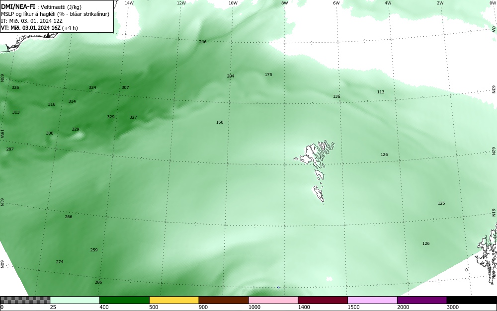This screenshot has height=311, width=497.
Task: Click the legend scale label "1000"
Action: (254, 307)
